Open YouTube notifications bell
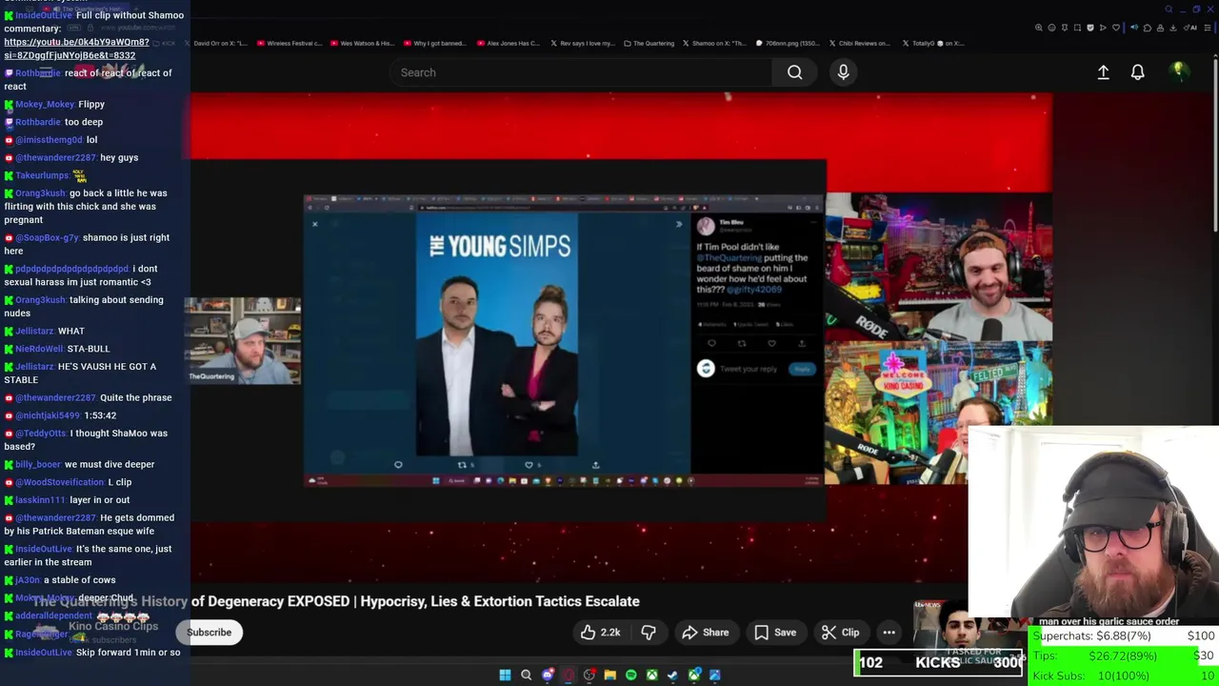This screenshot has height=686, width=1219. 1137,72
